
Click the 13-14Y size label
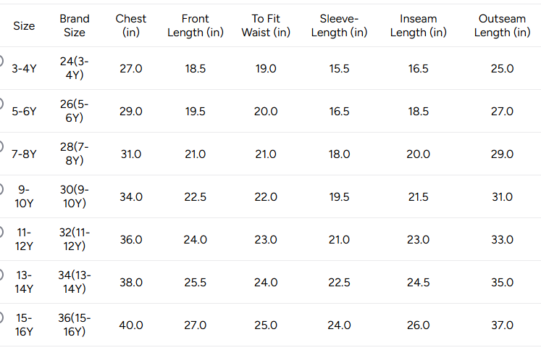point(24,282)
